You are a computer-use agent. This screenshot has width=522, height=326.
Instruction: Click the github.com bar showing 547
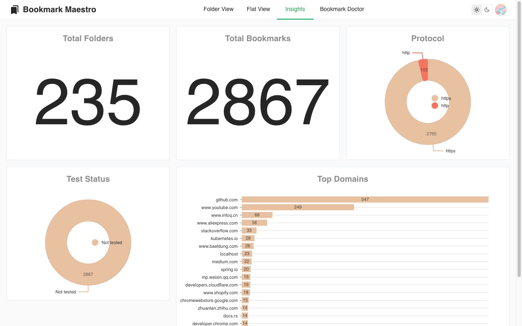pyautogui.click(x=365, y=200)
